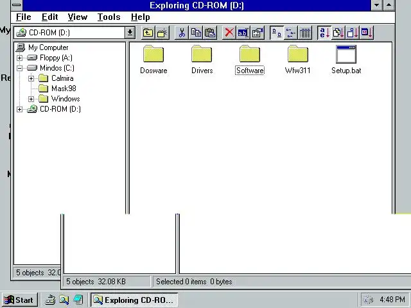Screen dimensions: 411x308
Task: Sort files by size
Action: click(353, 33)
